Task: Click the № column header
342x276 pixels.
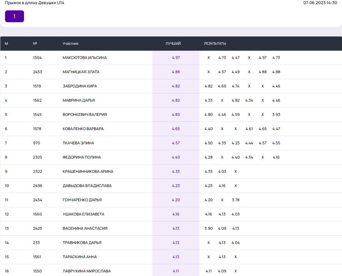Action: [35, 44]
